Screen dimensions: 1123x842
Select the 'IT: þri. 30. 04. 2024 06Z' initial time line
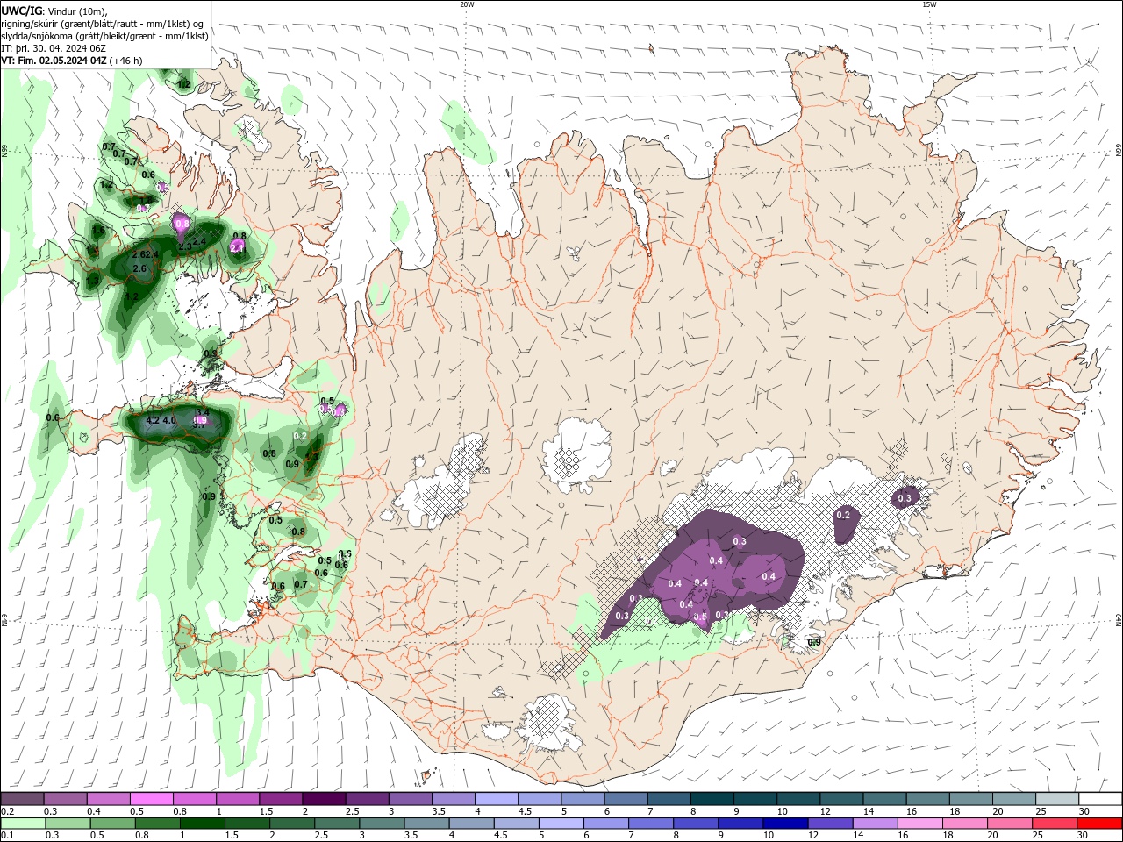pyautogui.click(x=53, y=48)
